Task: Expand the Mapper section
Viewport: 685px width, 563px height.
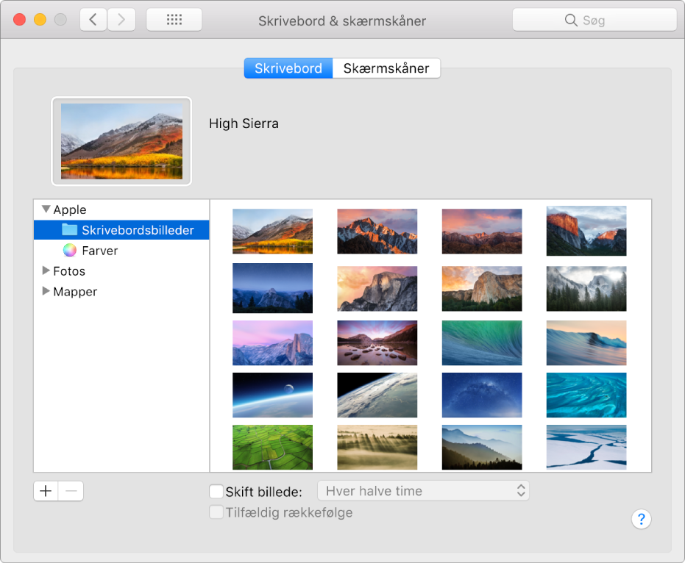Action: [x=46, y=292]
